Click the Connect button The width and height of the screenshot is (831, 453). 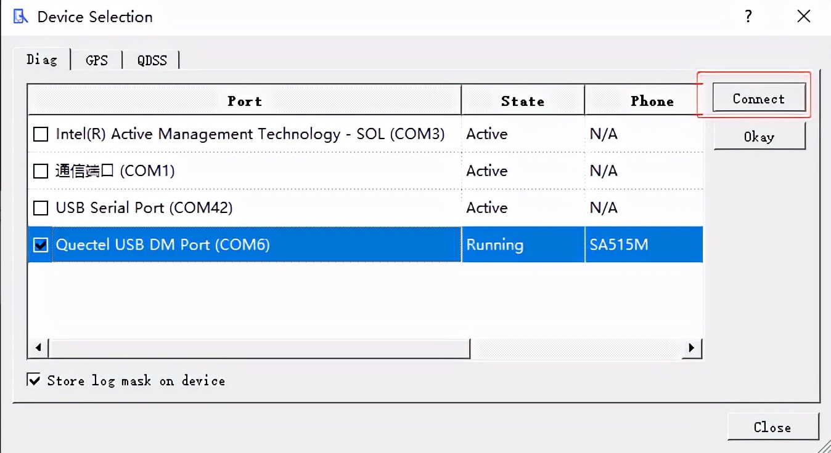(758, 98)
